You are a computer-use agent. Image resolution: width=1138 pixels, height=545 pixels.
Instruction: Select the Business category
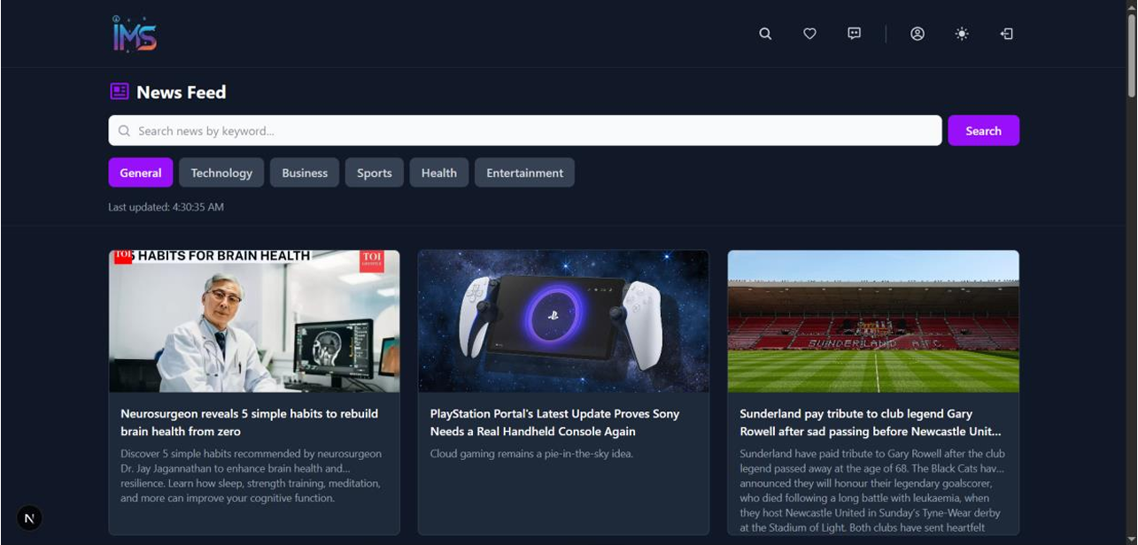305,173
